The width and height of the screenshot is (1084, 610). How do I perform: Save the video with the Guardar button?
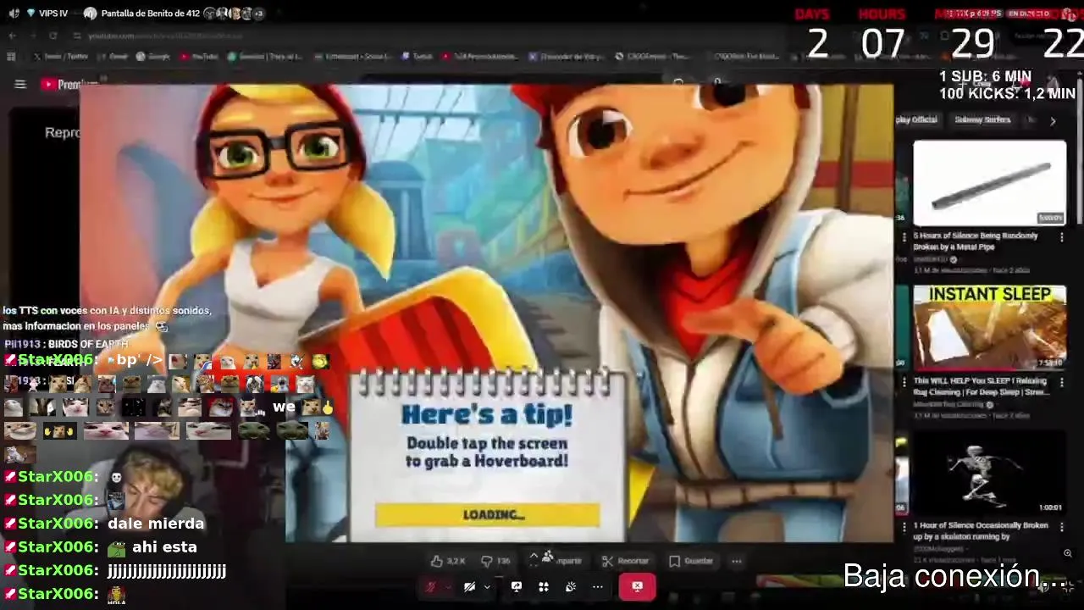691,561
